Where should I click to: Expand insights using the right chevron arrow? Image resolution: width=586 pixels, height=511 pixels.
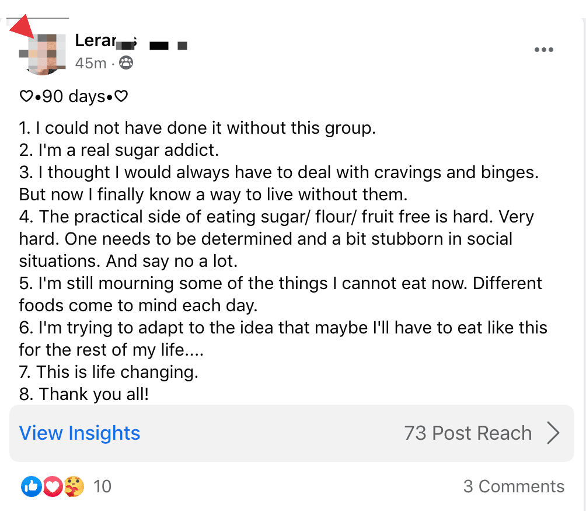pos(553,433)
